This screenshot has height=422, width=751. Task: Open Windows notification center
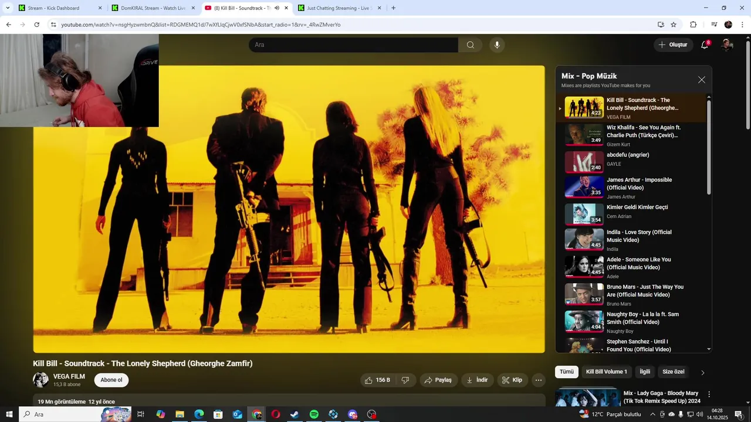tap(739, 414)
